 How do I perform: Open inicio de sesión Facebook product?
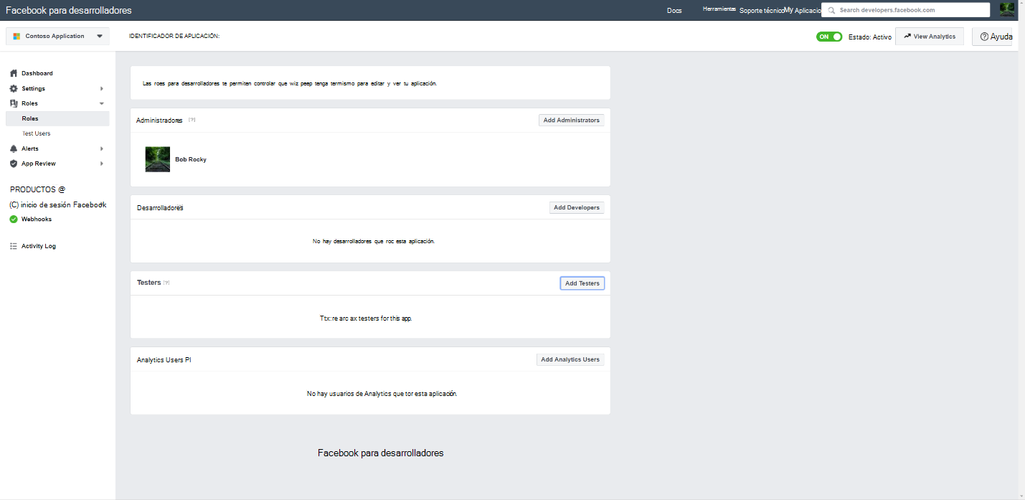tap(58, 204)
